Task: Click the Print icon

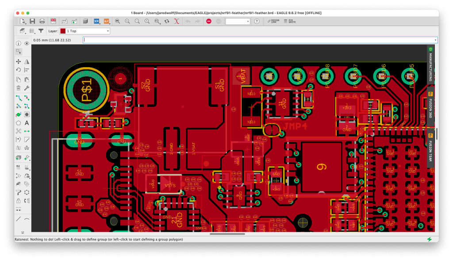Action: (x=42, y=21)
